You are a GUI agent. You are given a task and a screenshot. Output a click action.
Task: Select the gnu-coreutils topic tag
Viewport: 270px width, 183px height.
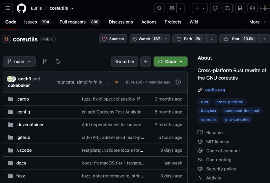pyautogui.click(x=237, y=120)
